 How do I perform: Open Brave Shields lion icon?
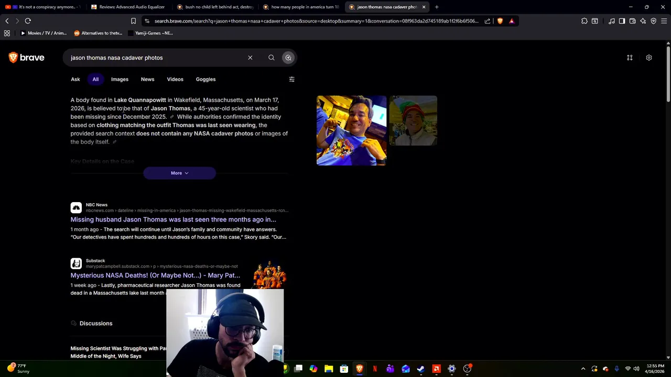[500, 21]
